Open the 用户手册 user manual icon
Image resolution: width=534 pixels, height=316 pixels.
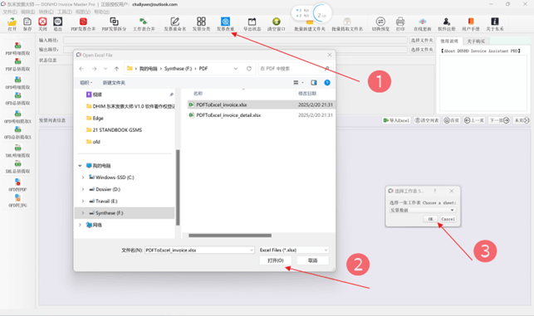click(471, 22)
